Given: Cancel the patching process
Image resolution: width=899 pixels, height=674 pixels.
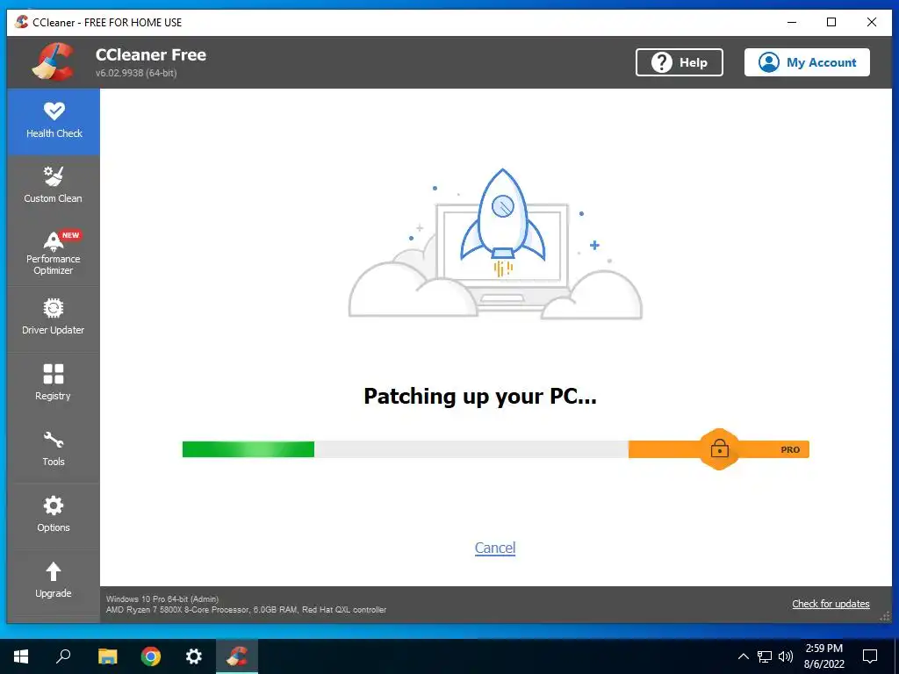Looking at the screenshot, I should [495, 548].
